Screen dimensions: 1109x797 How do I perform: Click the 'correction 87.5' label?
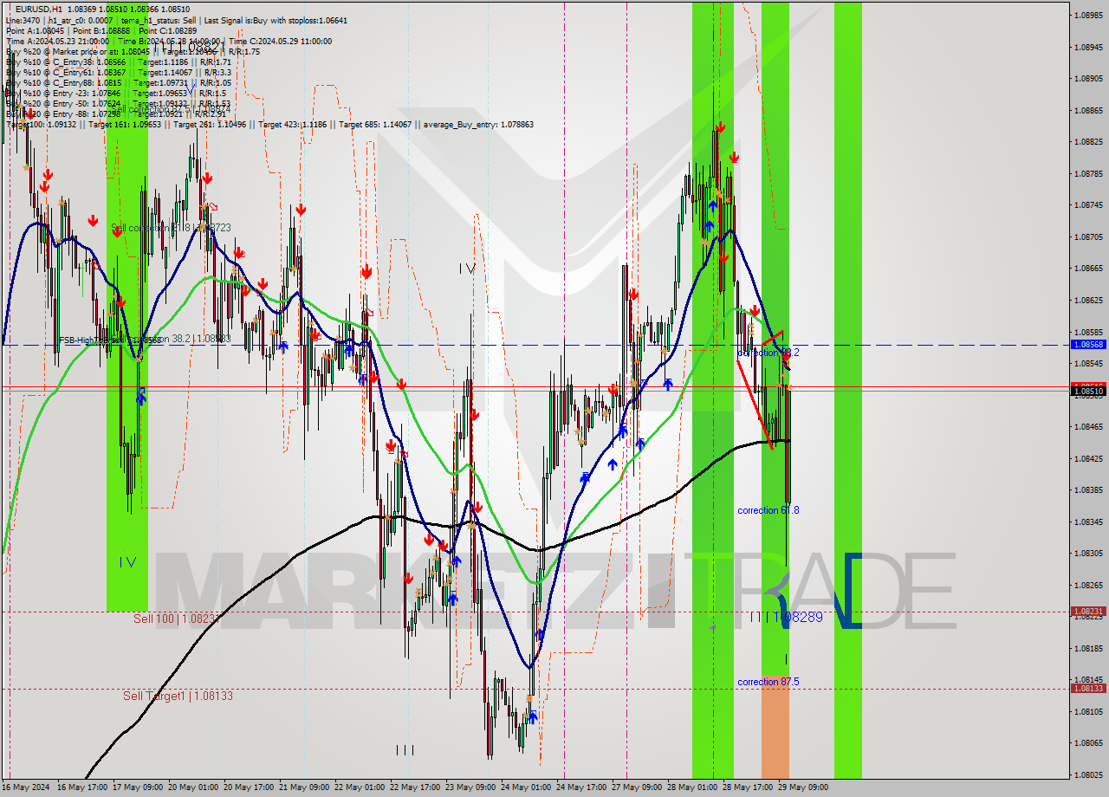click(769, 682)
